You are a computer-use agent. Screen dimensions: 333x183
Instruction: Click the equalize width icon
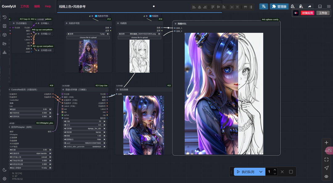coord(245,7)
